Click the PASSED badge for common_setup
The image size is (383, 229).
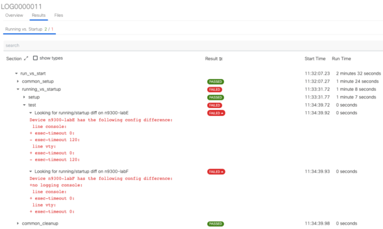(215, 82)
